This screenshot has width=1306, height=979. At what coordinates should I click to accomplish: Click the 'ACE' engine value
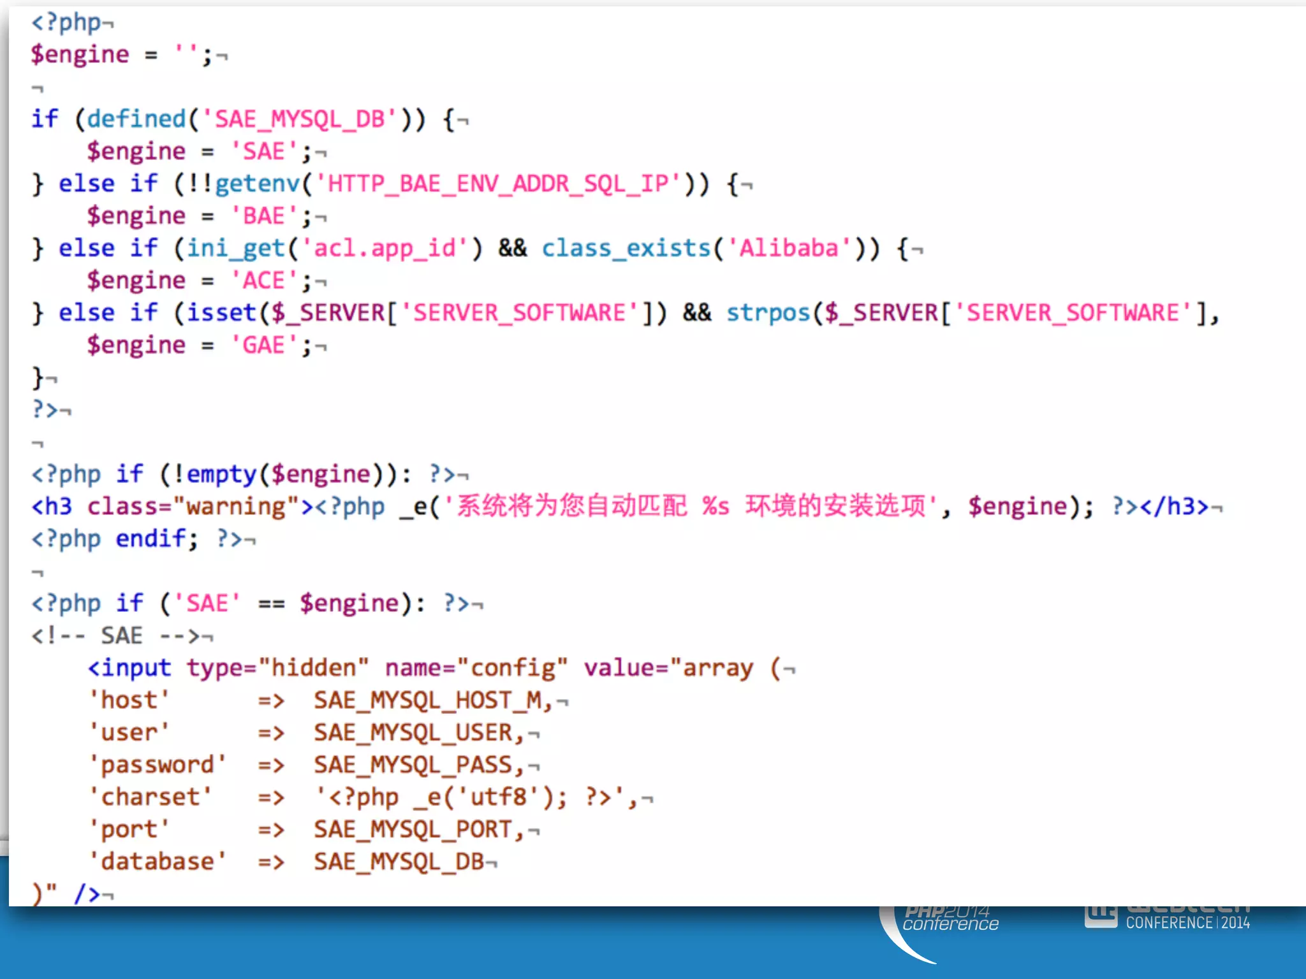(x=263, y=280)
